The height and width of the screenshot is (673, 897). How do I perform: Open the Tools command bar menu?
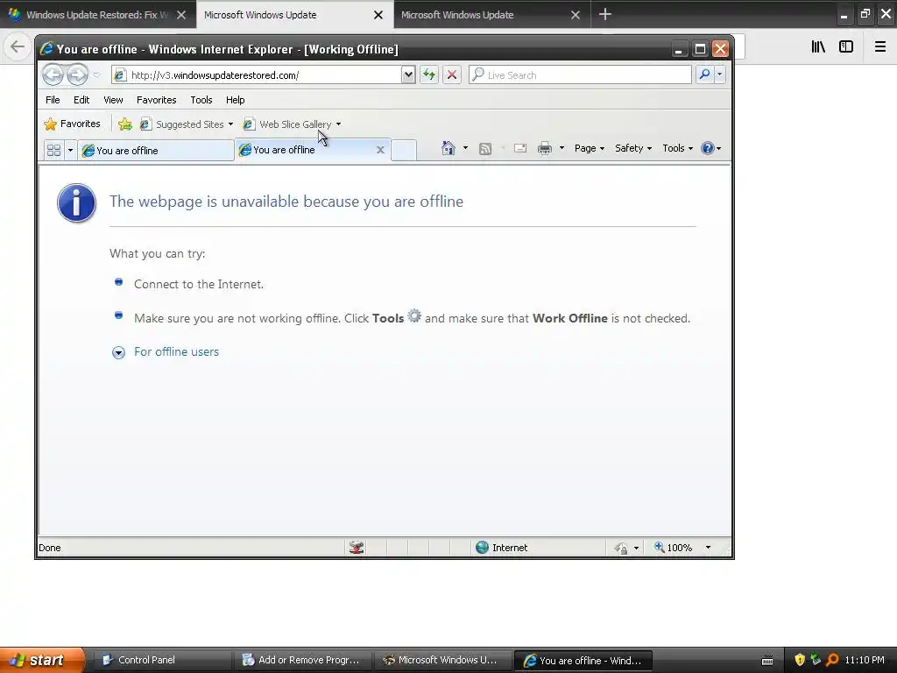(677, 148)
